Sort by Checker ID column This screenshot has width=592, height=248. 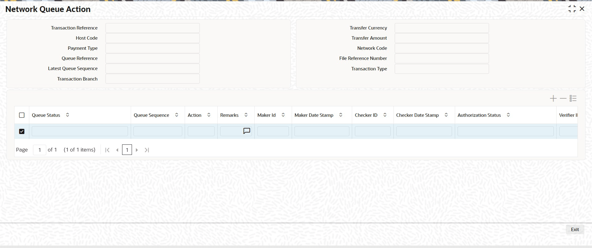click(385, 115)
